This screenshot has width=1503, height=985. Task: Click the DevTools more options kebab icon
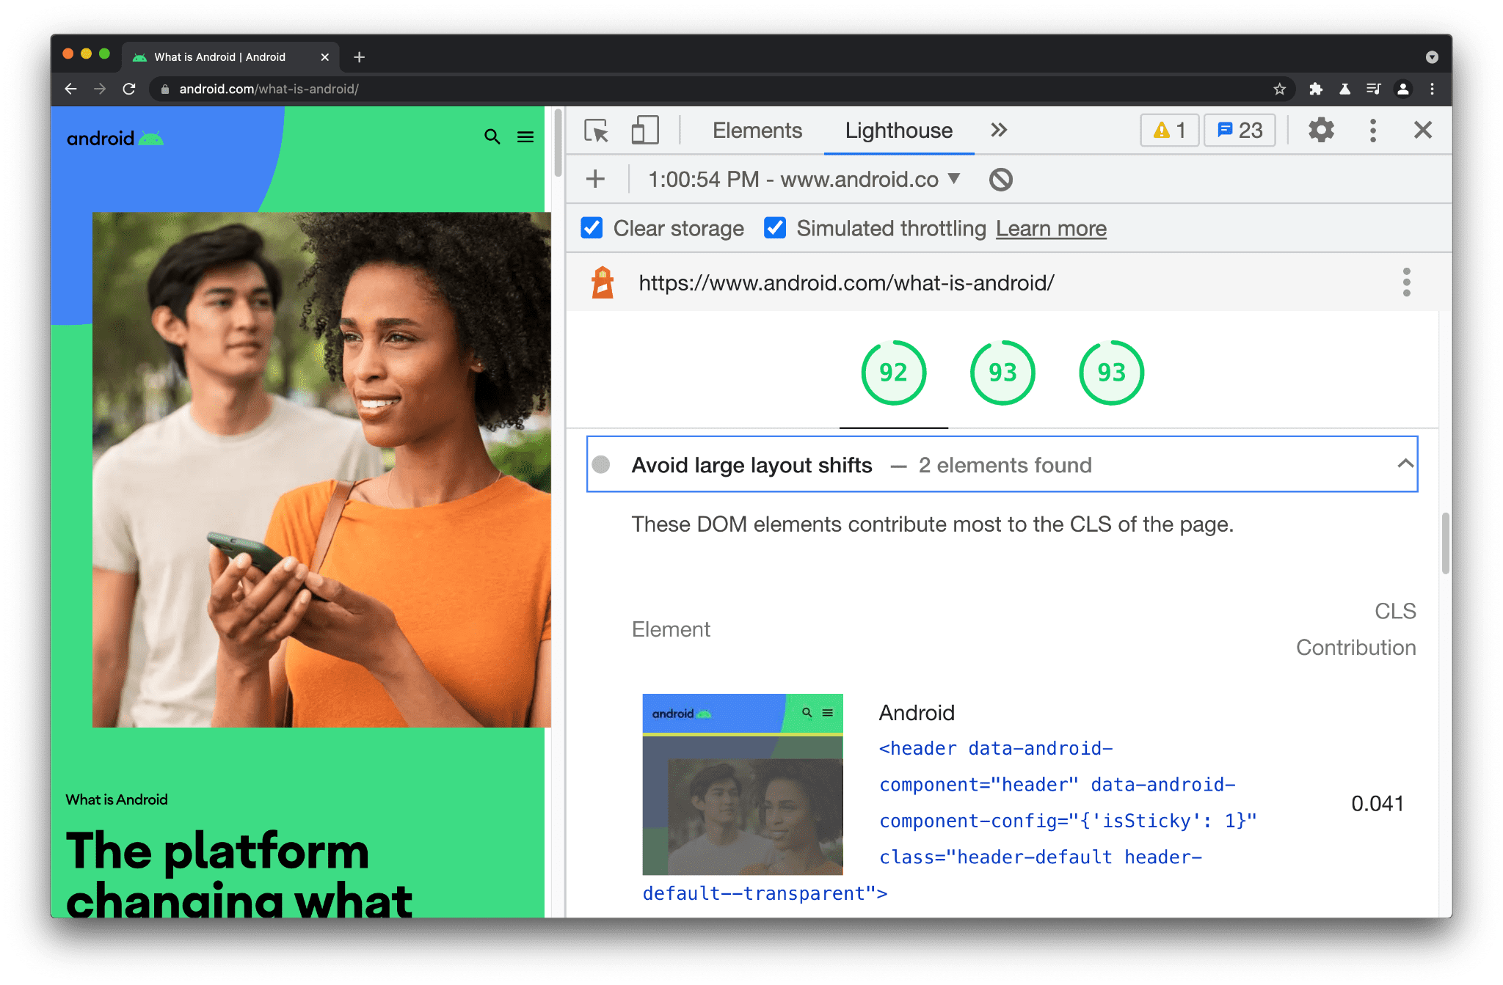pyautogui.click(x=1372, y=131)
